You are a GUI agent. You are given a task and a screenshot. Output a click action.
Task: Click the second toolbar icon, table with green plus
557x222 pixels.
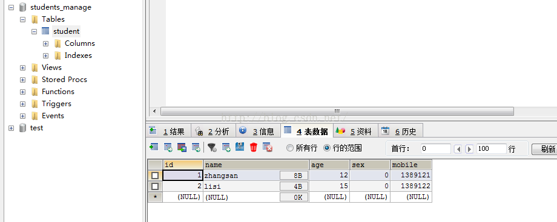pos(168,147)
